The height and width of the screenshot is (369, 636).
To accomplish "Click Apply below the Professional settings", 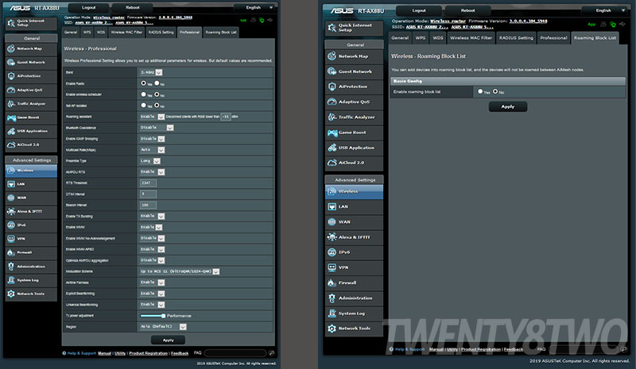I will point(168,340).
